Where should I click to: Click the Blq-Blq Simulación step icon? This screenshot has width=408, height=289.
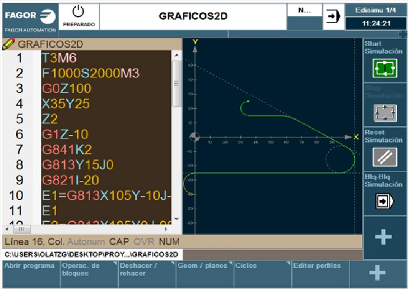point(384,201)
